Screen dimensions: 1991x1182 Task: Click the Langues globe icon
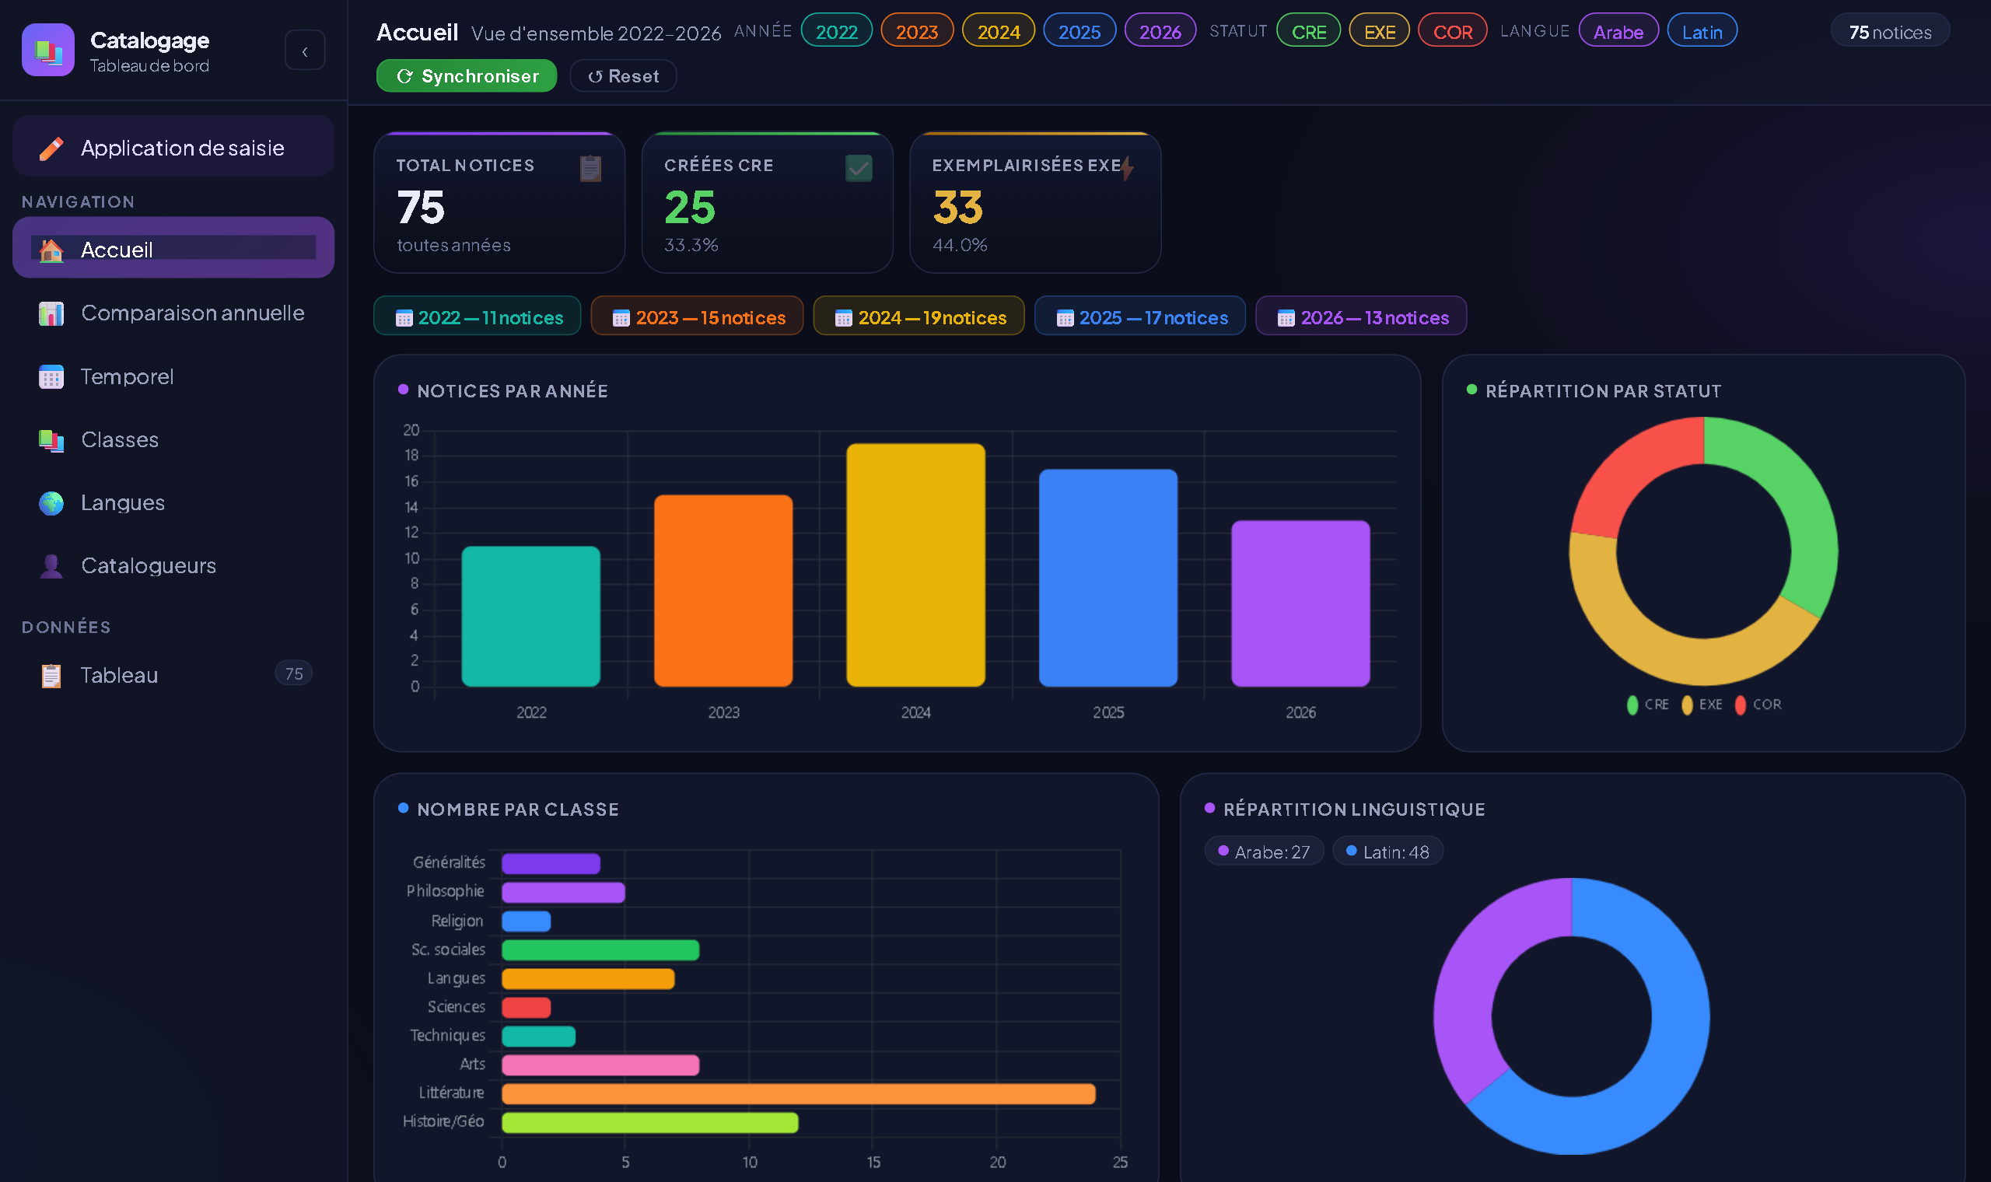pyautogui.click(x=51, y=502)
